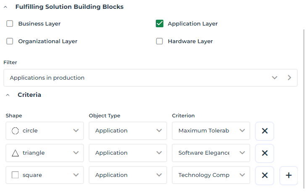
Task: Enable the Business Layer checkbox
Action: pos(10,24)
